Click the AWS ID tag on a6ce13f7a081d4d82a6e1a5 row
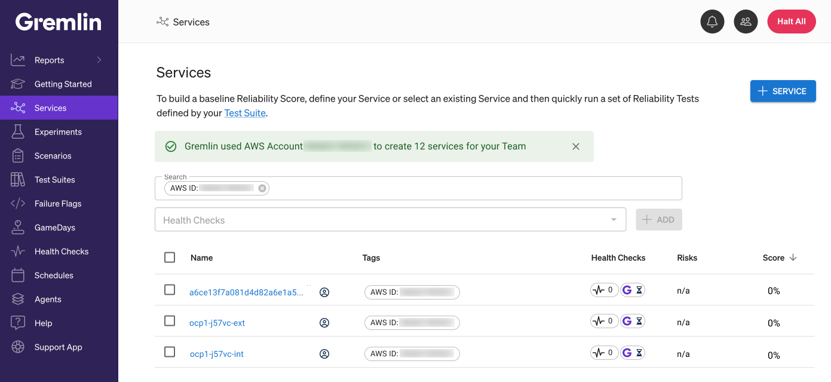 (x=412, y=292)
